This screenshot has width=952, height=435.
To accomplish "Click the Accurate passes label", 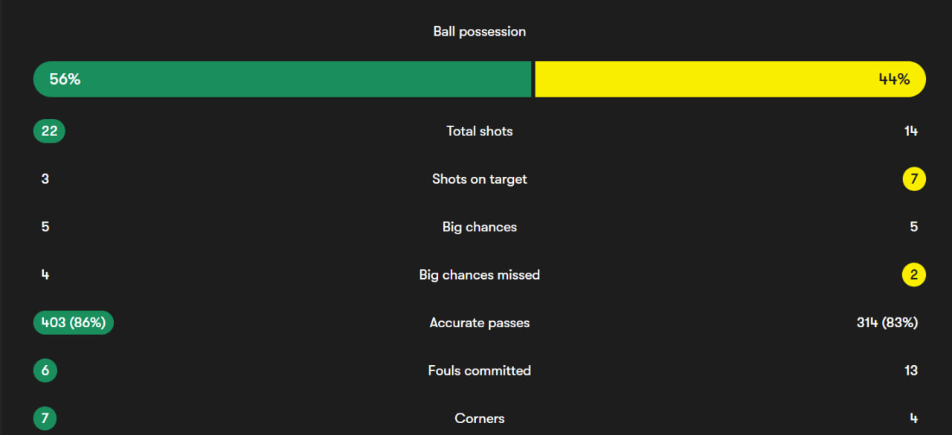I will tap(480, 323).
